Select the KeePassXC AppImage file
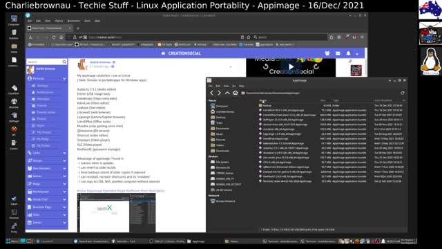 click(331, 176)
